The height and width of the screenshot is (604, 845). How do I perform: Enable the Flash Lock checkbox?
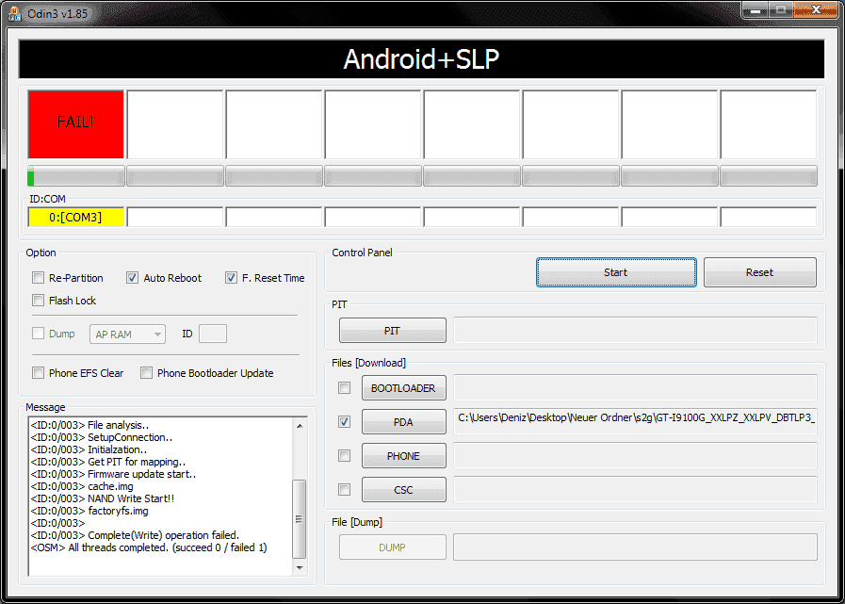pyautogui.click(x=38, y=301)
